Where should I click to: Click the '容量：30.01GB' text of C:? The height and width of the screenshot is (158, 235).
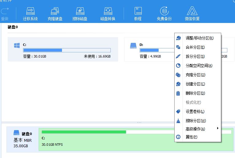35,56
